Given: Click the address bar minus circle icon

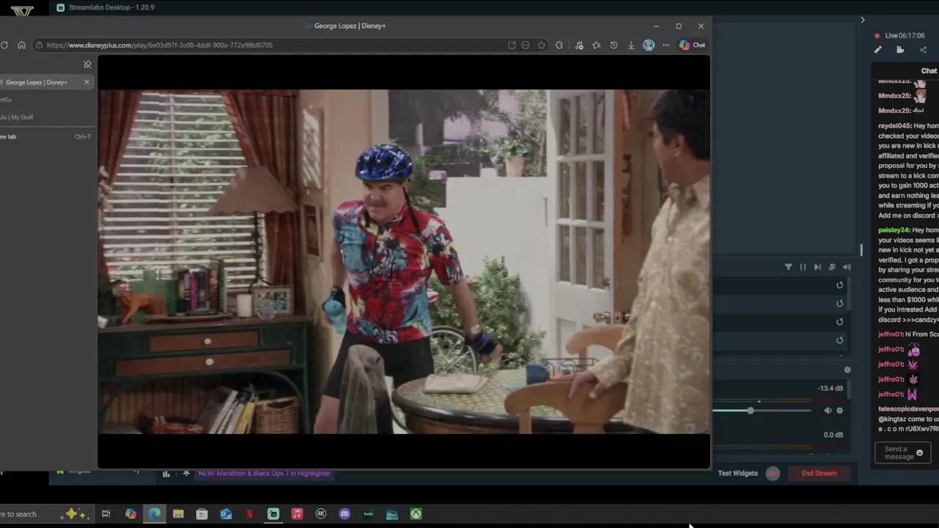Looking at the screenshot, I should 525,45.
